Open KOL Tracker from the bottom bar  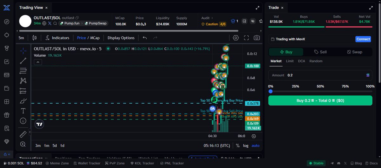point(142,163)
